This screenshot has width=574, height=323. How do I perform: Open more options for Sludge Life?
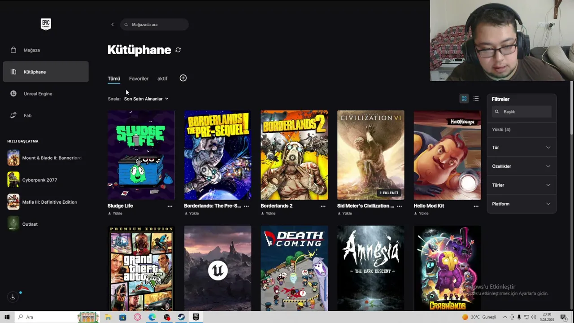(x=170, y=206)
